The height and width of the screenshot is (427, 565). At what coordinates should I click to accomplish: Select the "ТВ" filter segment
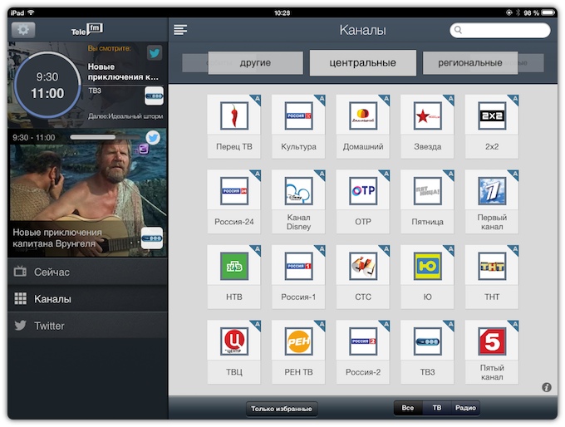click(437, 408)
